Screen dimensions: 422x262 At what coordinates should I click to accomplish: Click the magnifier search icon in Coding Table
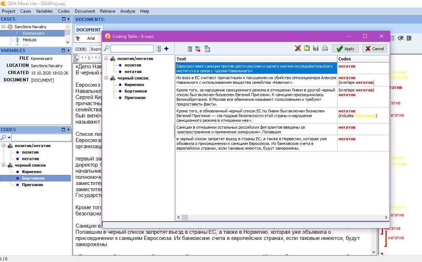click(107, 48)
